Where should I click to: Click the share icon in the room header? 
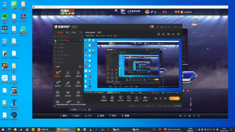pyautogui.click(x=178, y=34)
